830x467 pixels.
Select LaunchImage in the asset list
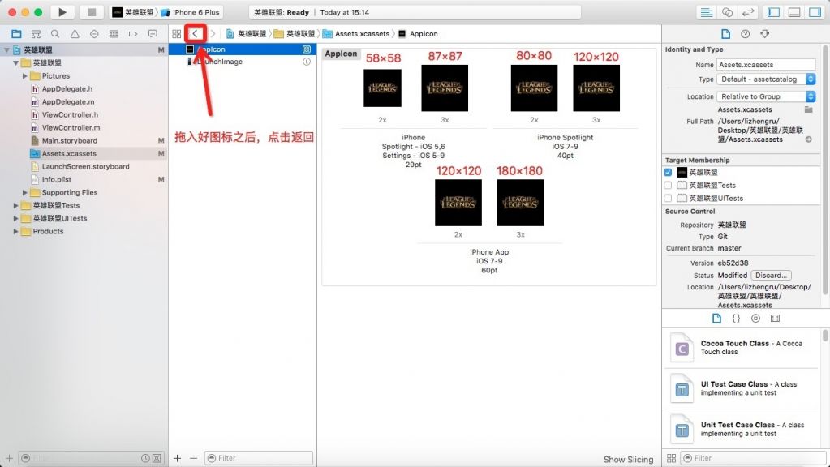[x=220, y=62]
